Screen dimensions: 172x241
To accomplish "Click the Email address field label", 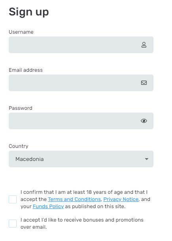I will (26, 70).
